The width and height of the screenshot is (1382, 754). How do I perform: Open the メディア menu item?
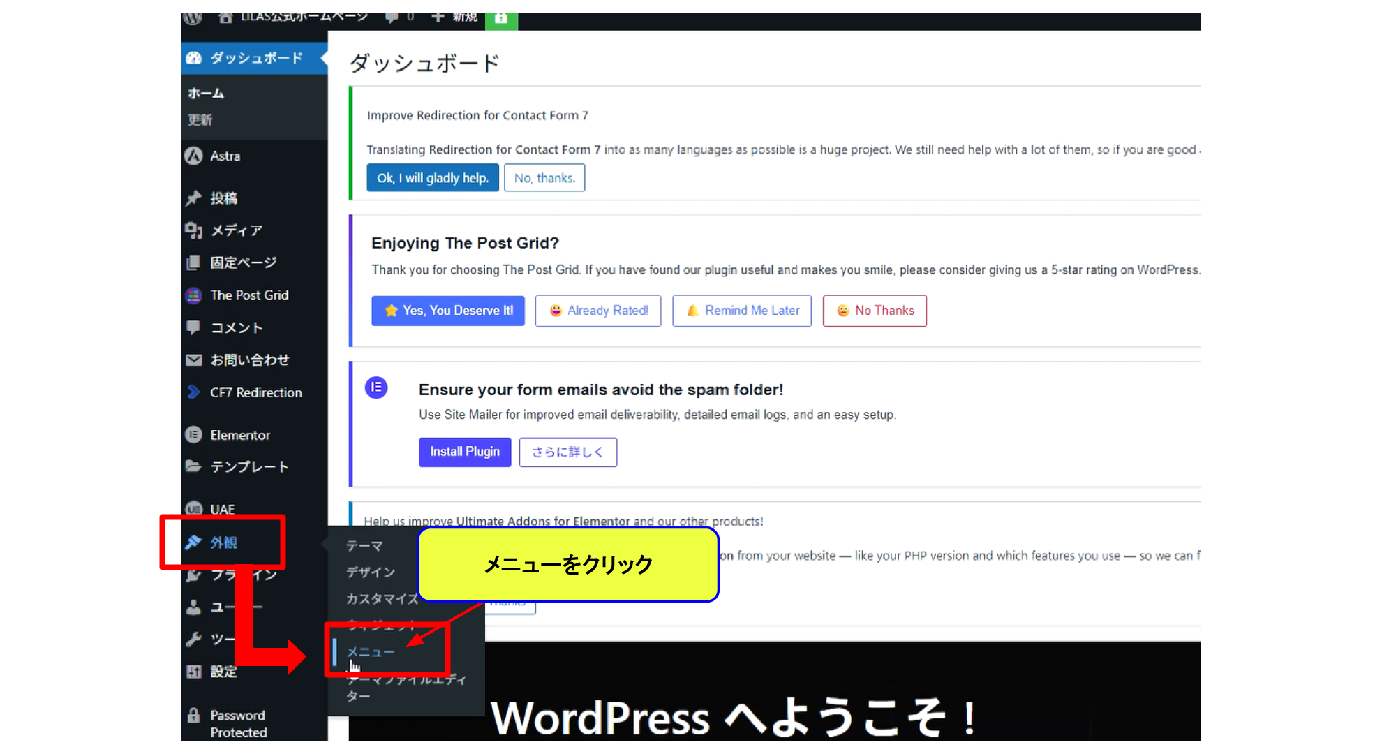click(237, 230)
